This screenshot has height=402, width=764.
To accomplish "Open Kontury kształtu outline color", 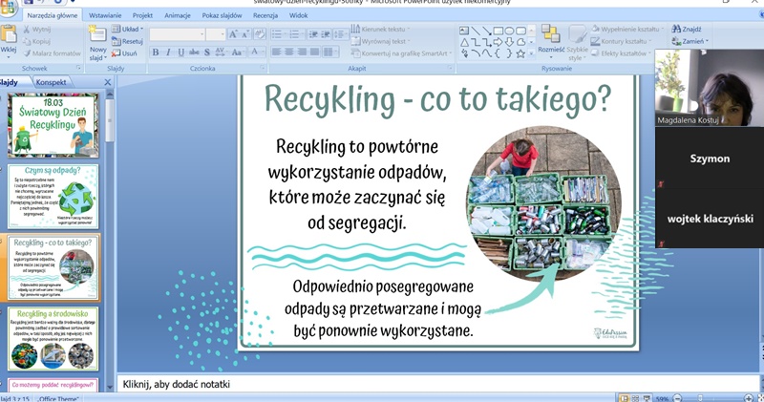I will tap(621, 41).
